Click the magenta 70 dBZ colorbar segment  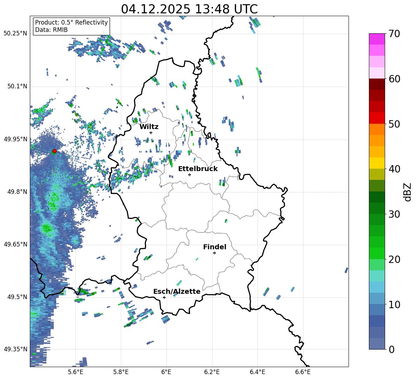pos(377,39)
